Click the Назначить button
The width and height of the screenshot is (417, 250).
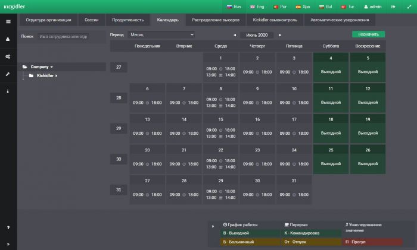point(368,34)
